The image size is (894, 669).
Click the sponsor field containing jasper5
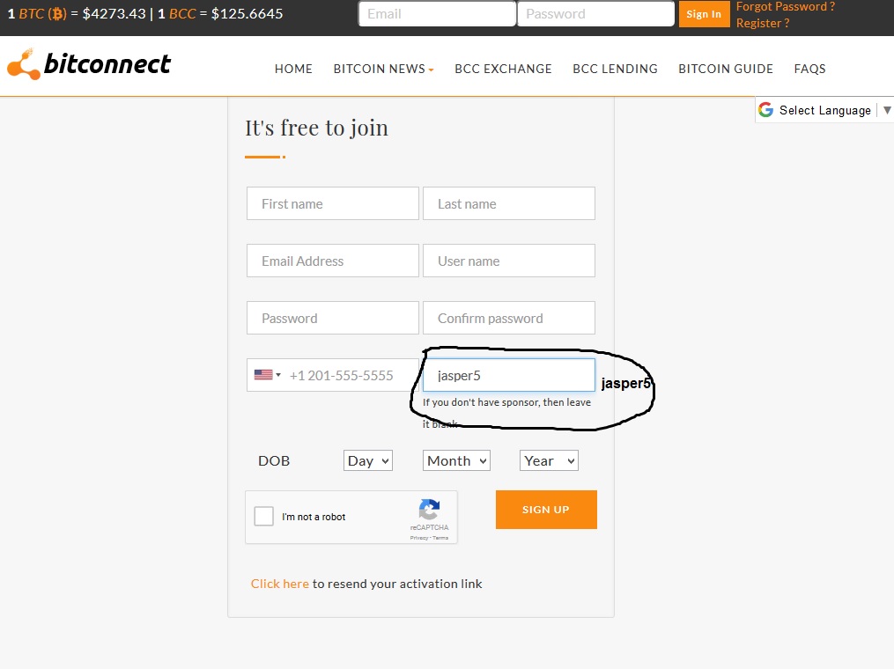click(508, 375)
